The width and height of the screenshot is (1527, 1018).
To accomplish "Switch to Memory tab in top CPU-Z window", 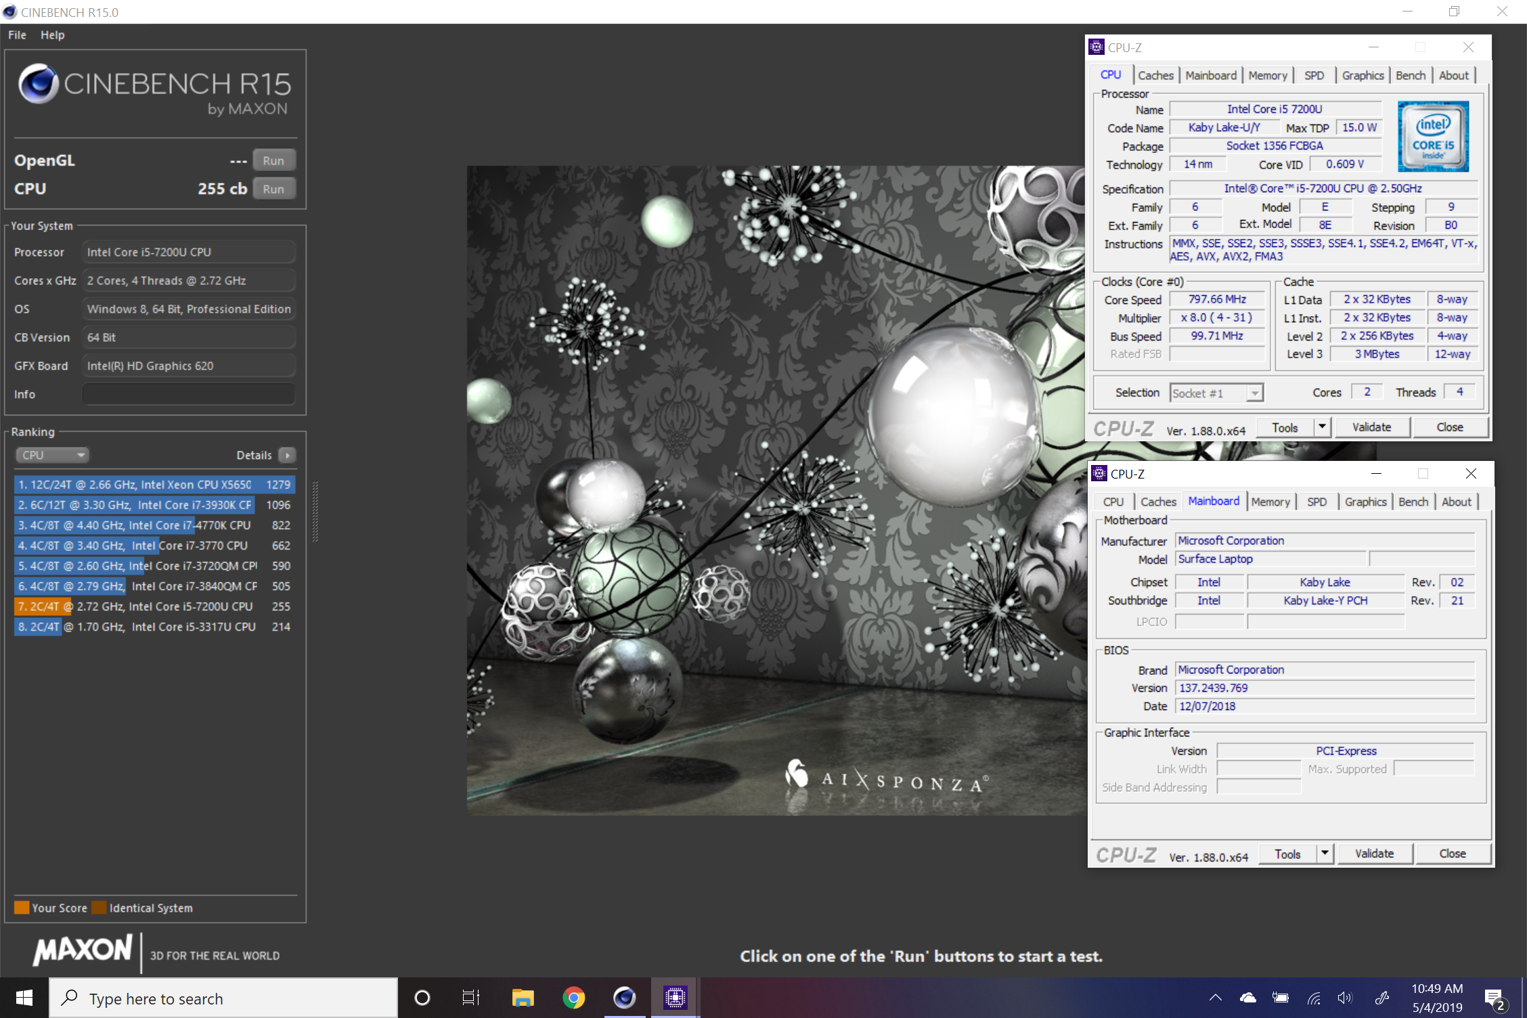I will (1268, 75).
